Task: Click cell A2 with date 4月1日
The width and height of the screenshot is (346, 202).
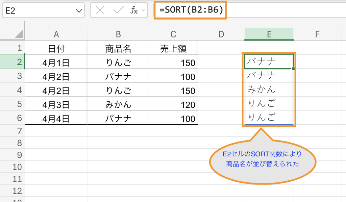Action: tap(56, 63)
